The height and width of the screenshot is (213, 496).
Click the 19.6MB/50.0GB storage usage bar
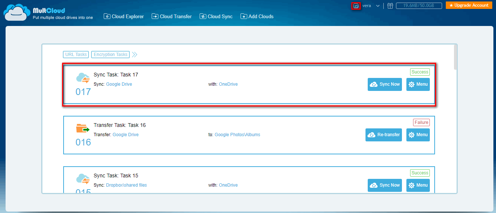[x=419, y=6]
